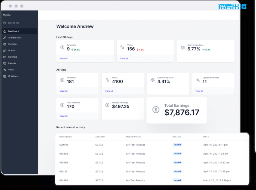This screenshot has width=256, height=190.
Task: View all referrals from last 30 days
Action: (64, 59)
